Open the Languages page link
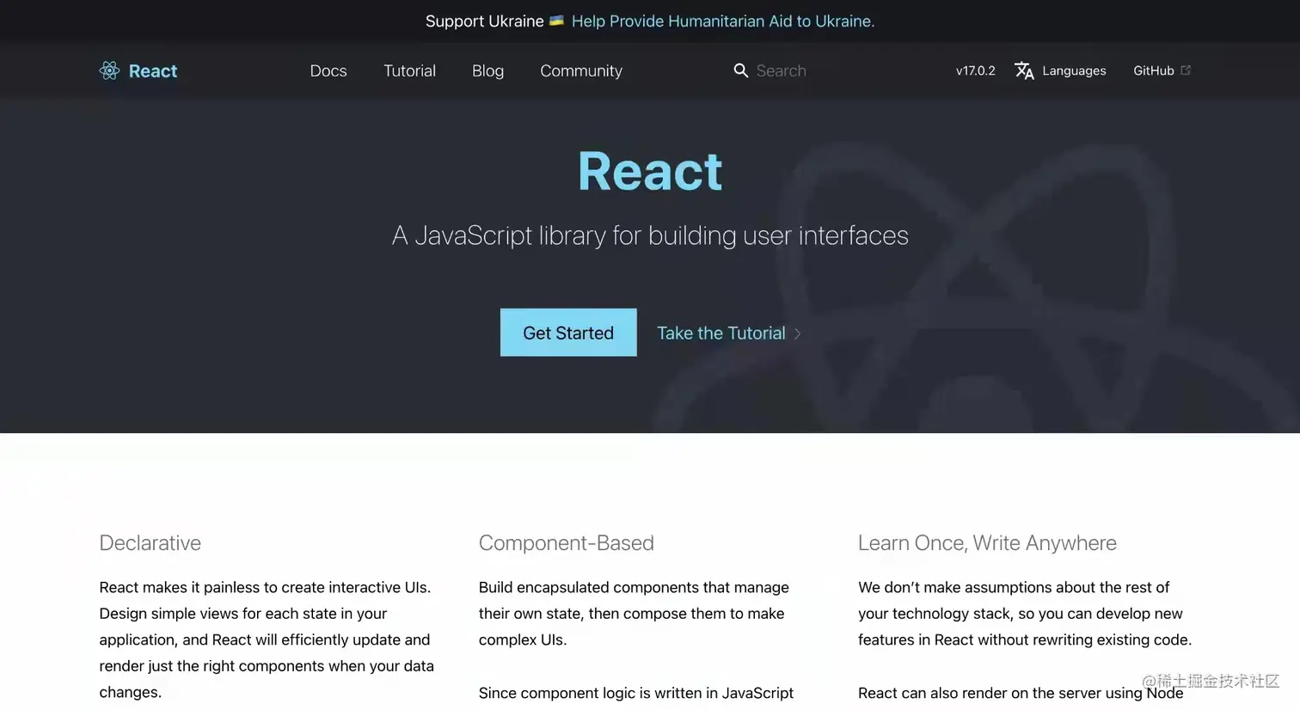This screenshot has height=710, width=1300. click(1074, 70)
